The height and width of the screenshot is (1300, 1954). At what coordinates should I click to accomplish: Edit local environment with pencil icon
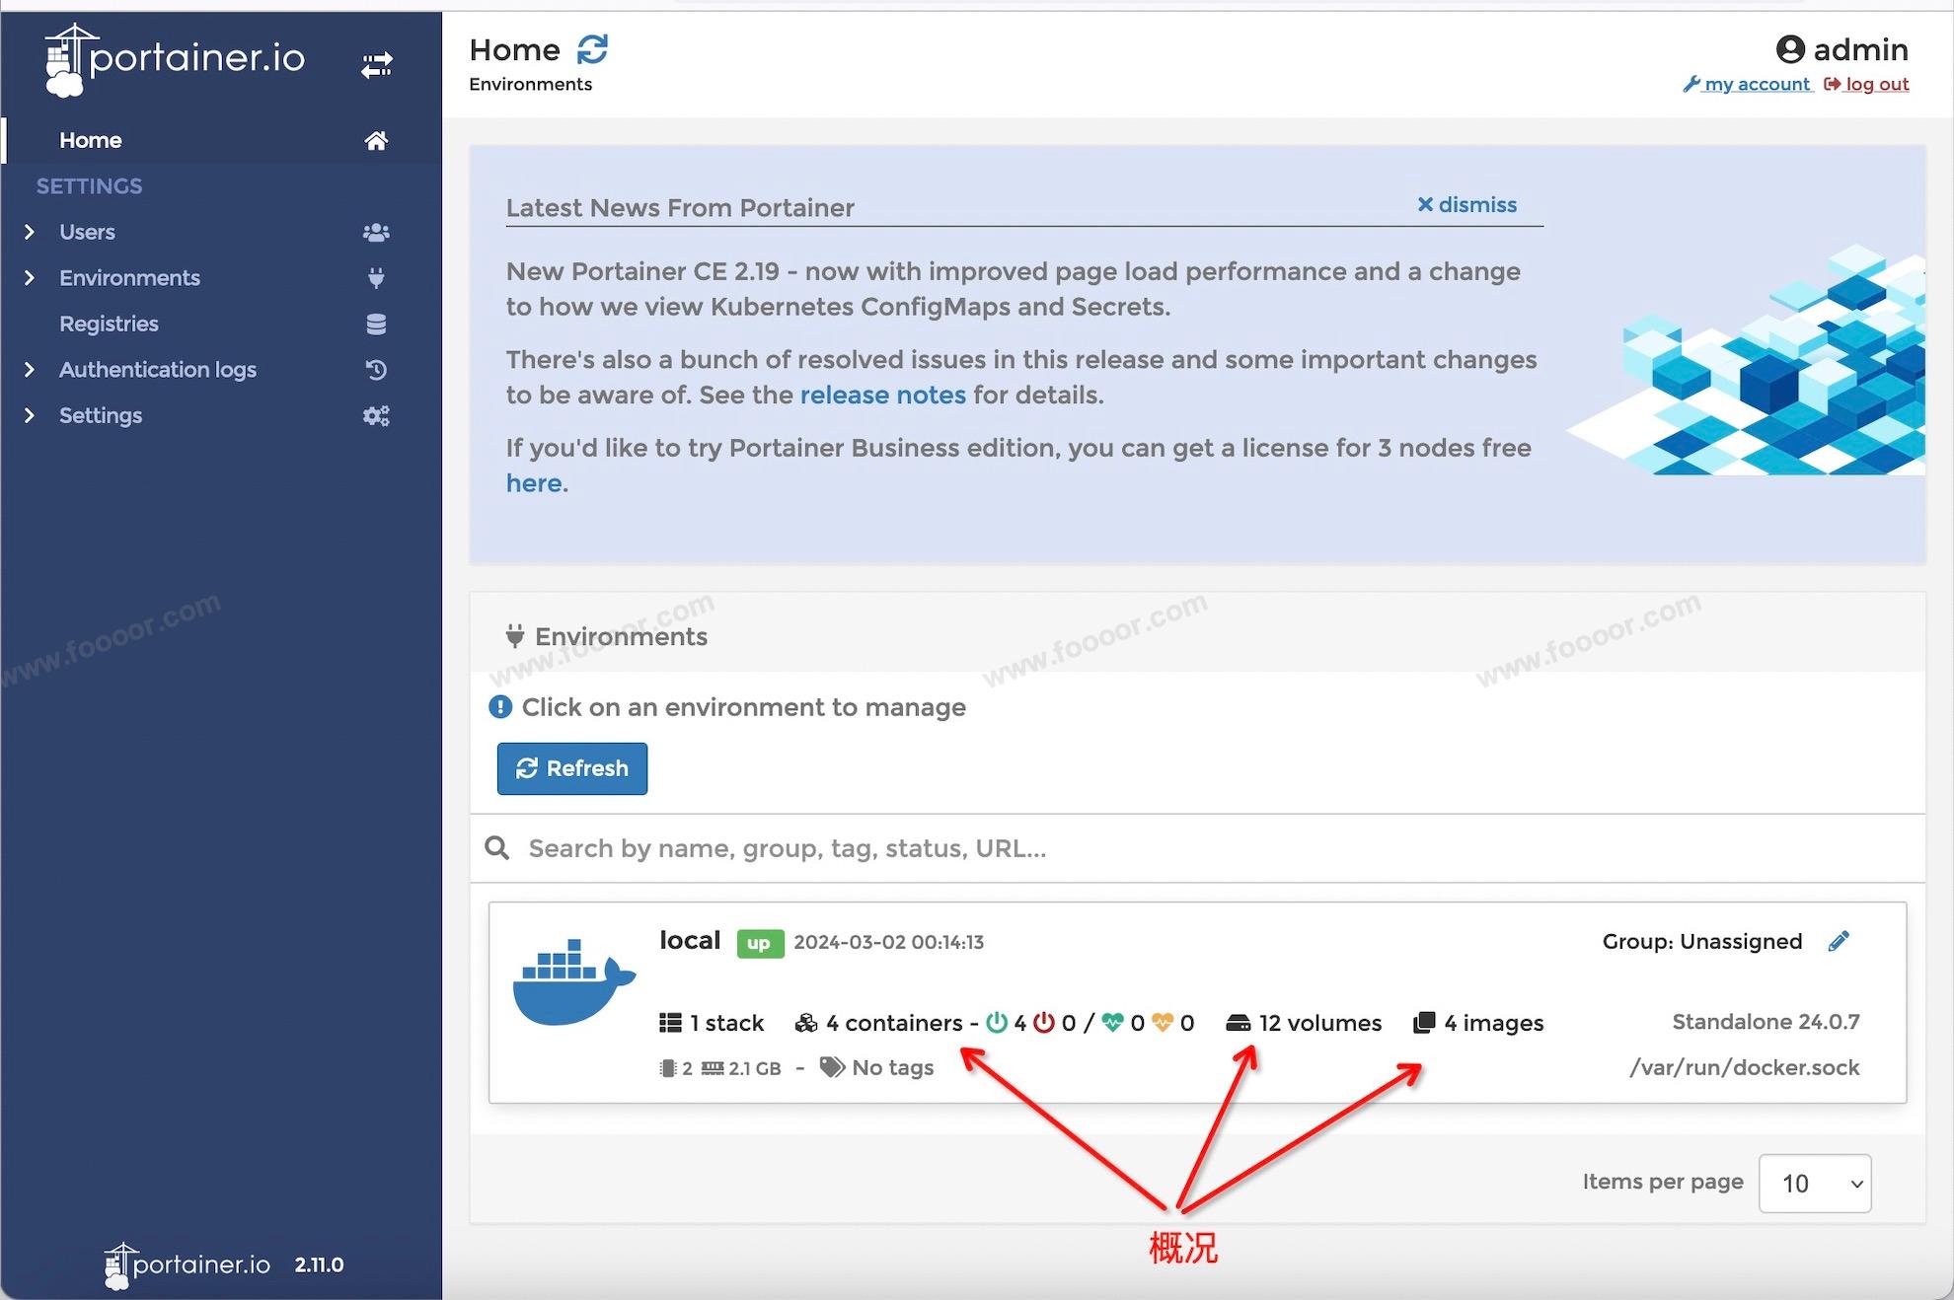point(1838,942)
